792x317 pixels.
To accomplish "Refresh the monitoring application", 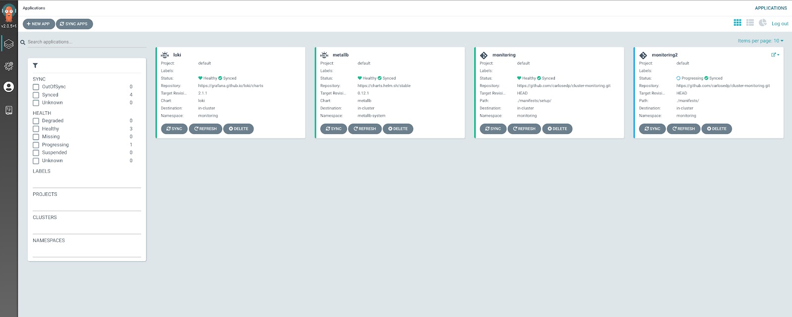I will coord(524,129).
